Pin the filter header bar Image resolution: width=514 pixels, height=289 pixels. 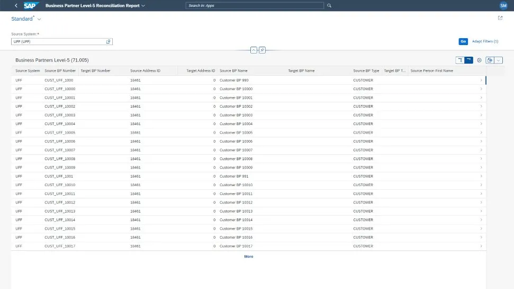click(x=262, y=50)
